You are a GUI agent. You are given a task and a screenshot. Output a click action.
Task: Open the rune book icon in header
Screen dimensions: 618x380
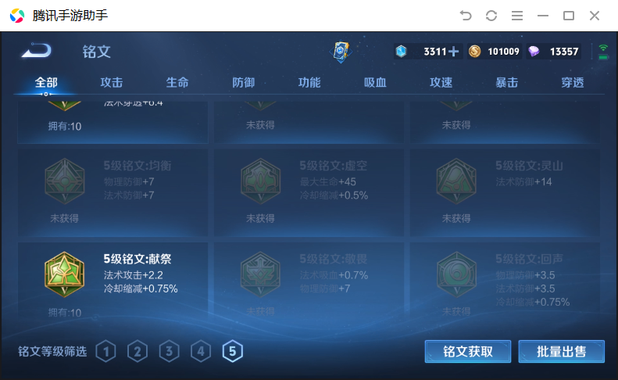click(x=340, y=52)
